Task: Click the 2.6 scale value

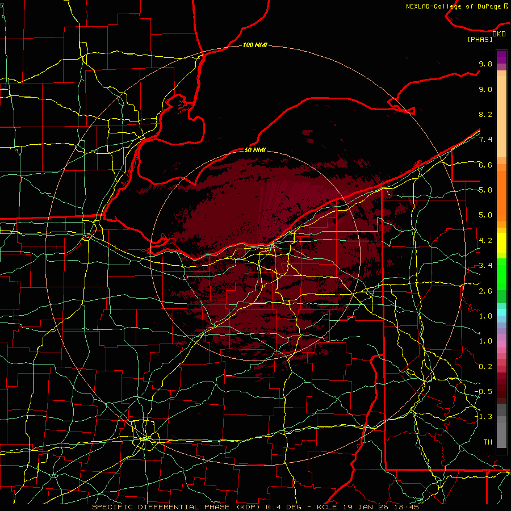Action: pos(485,291)
